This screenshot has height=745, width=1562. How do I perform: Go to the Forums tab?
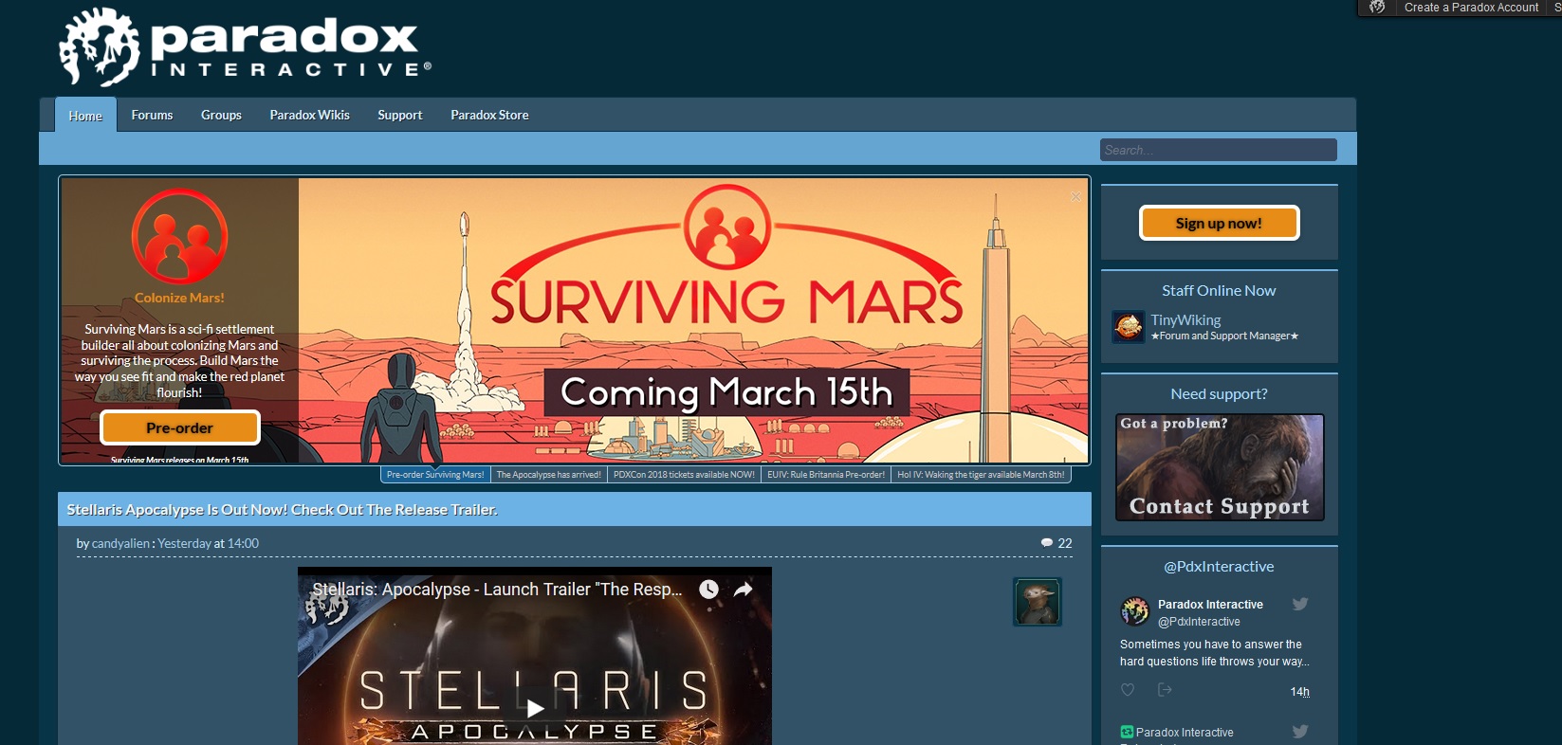[152, 115]
